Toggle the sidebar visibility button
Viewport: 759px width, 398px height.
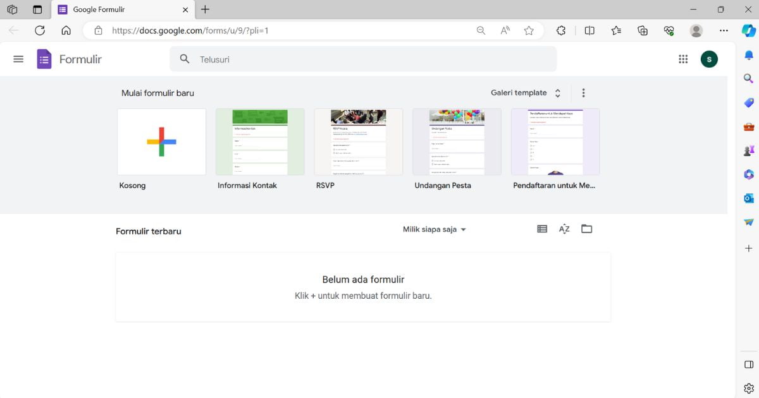pyautogui.click(x=749, y=365)
